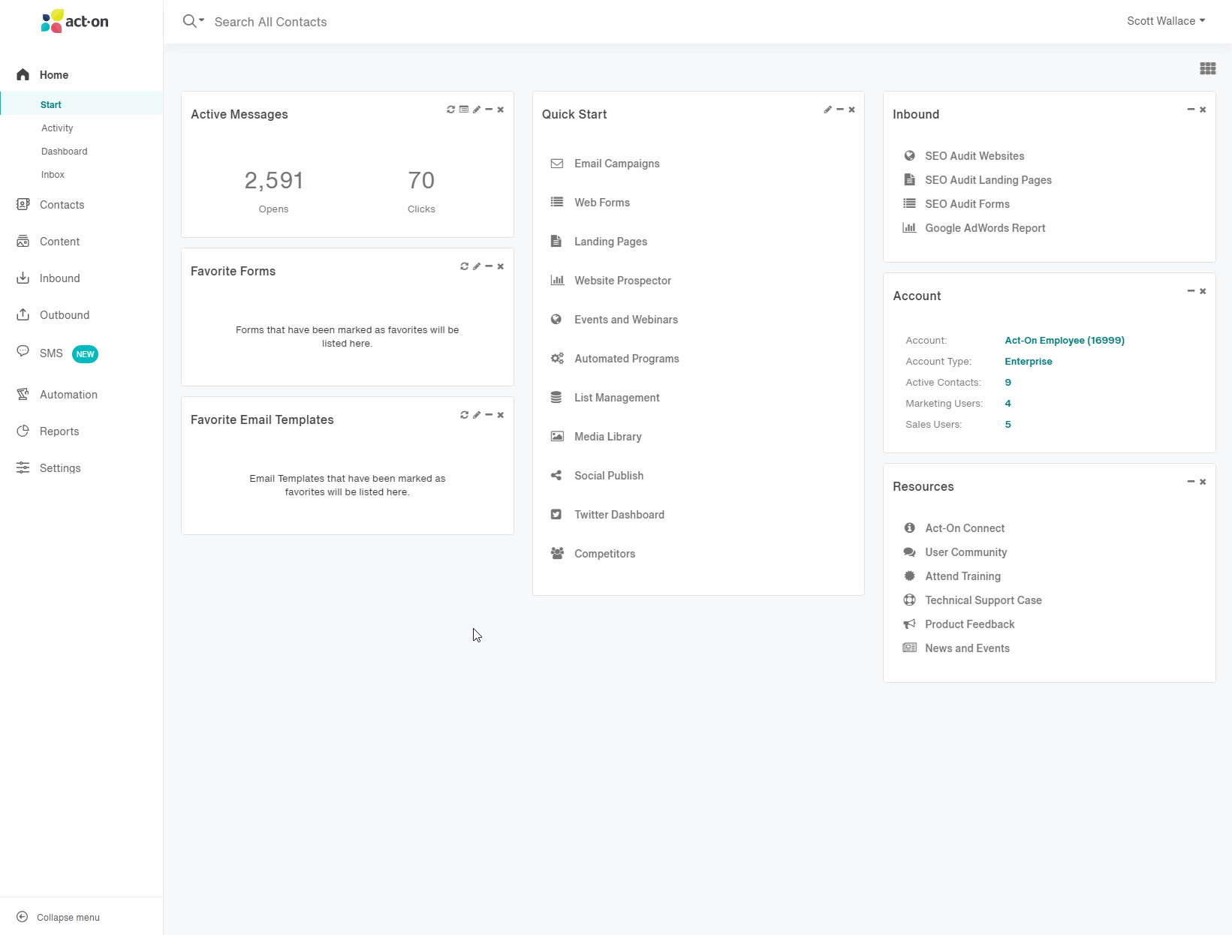The image size is (1232, 935).
Task: Click the act-on logo
Action: coord(75,21)
